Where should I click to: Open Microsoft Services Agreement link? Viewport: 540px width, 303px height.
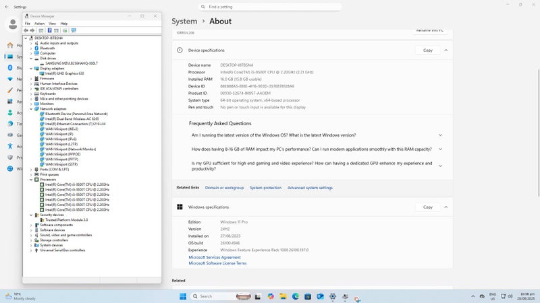(x=215, y=257)
